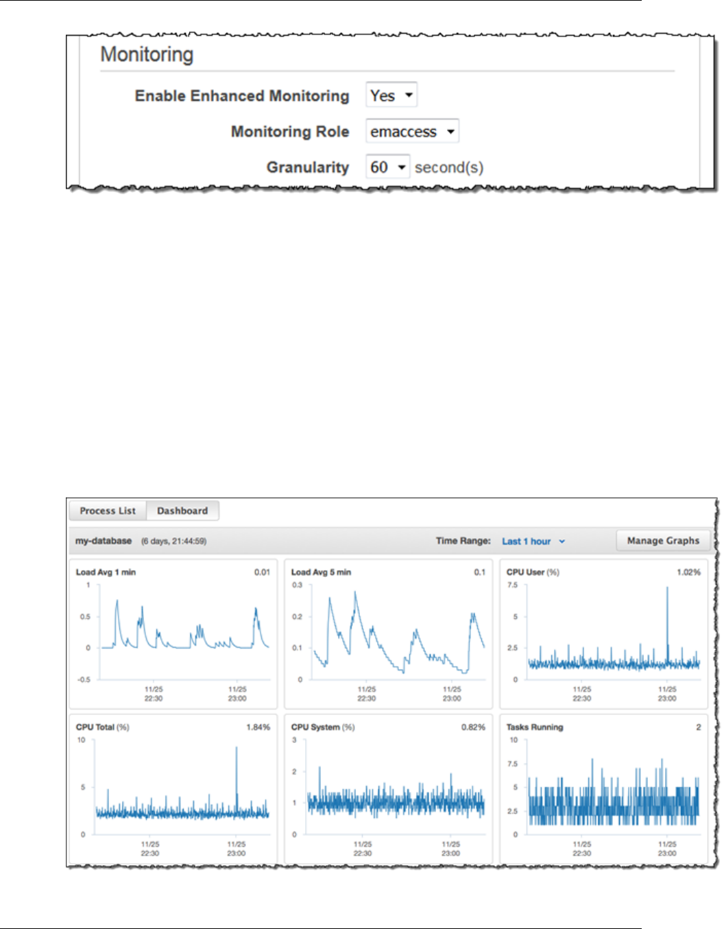Click the Load Avg 5 min graph

tap(388, 635)
